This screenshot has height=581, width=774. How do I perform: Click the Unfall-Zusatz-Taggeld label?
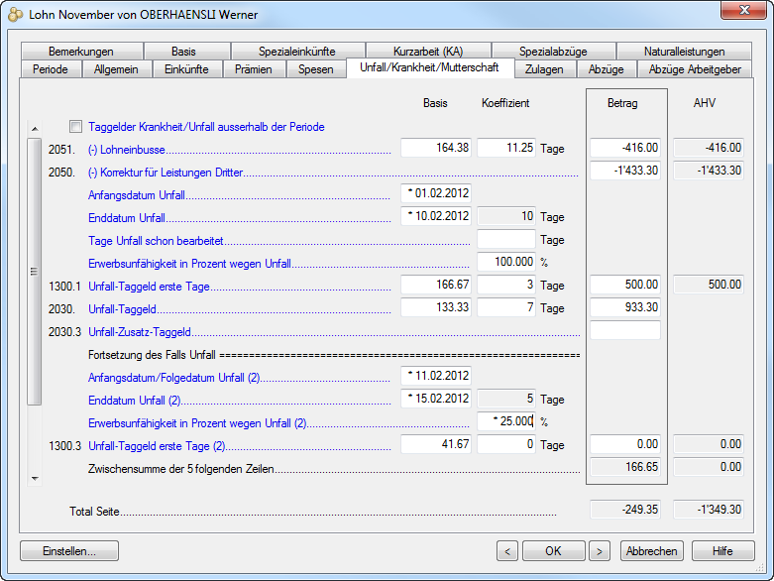click(x=140, y=332)
